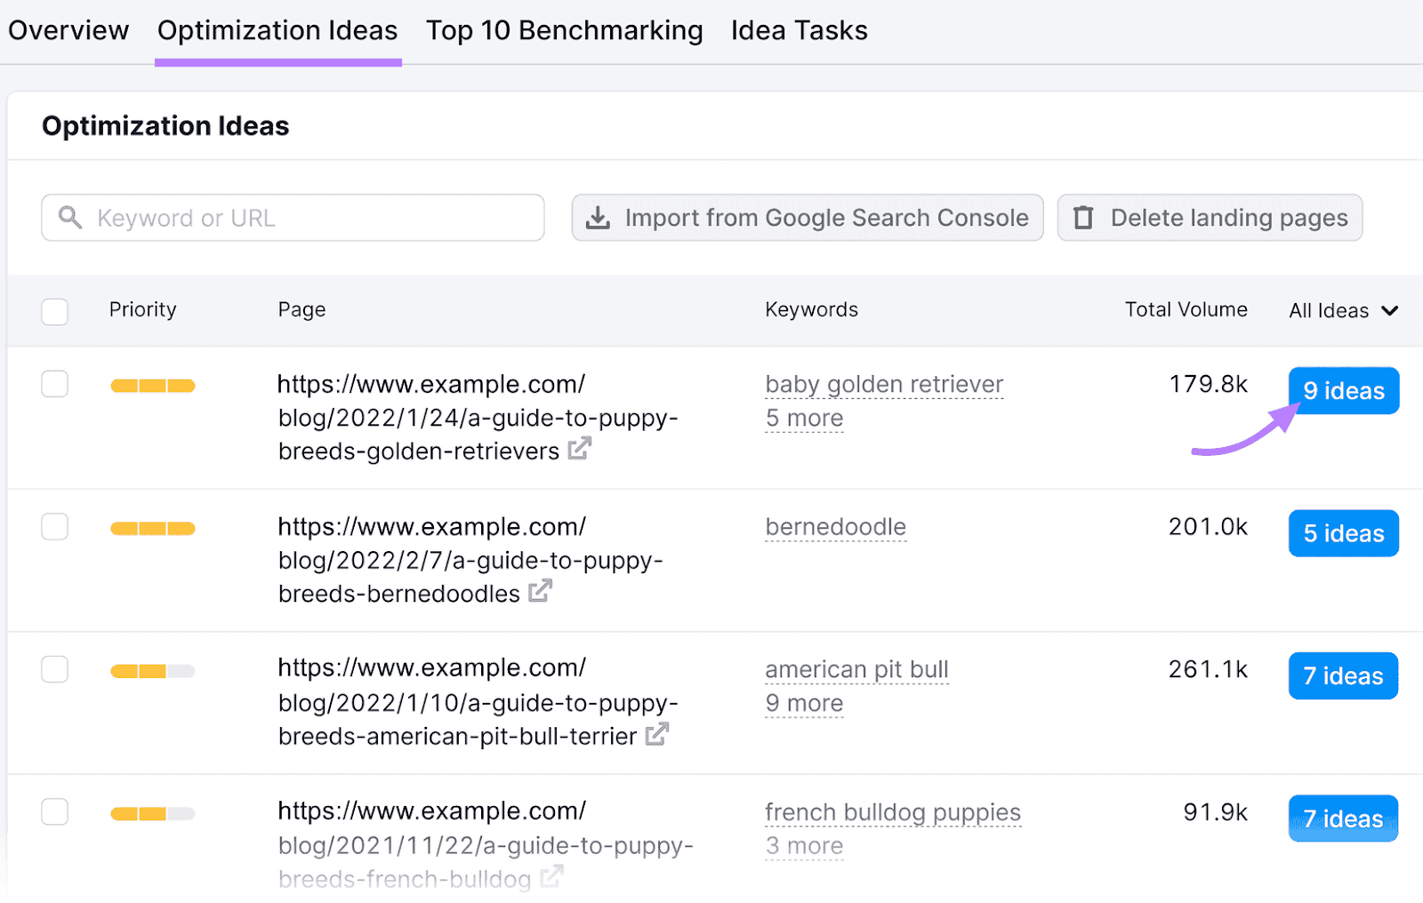Select the golden retrievers row checkbox
The width and height of the screenshot is (1423, 903).
[x=54, y=384]
